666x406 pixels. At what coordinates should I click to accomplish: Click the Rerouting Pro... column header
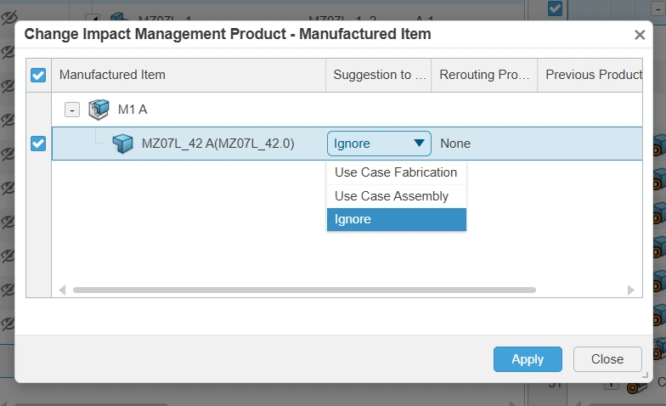pyautogui.click(x=484, y=75)
